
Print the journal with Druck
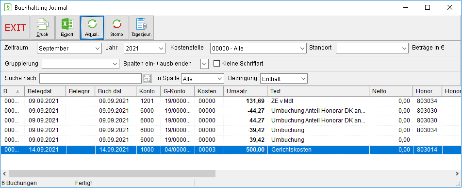tap(42, 28)
